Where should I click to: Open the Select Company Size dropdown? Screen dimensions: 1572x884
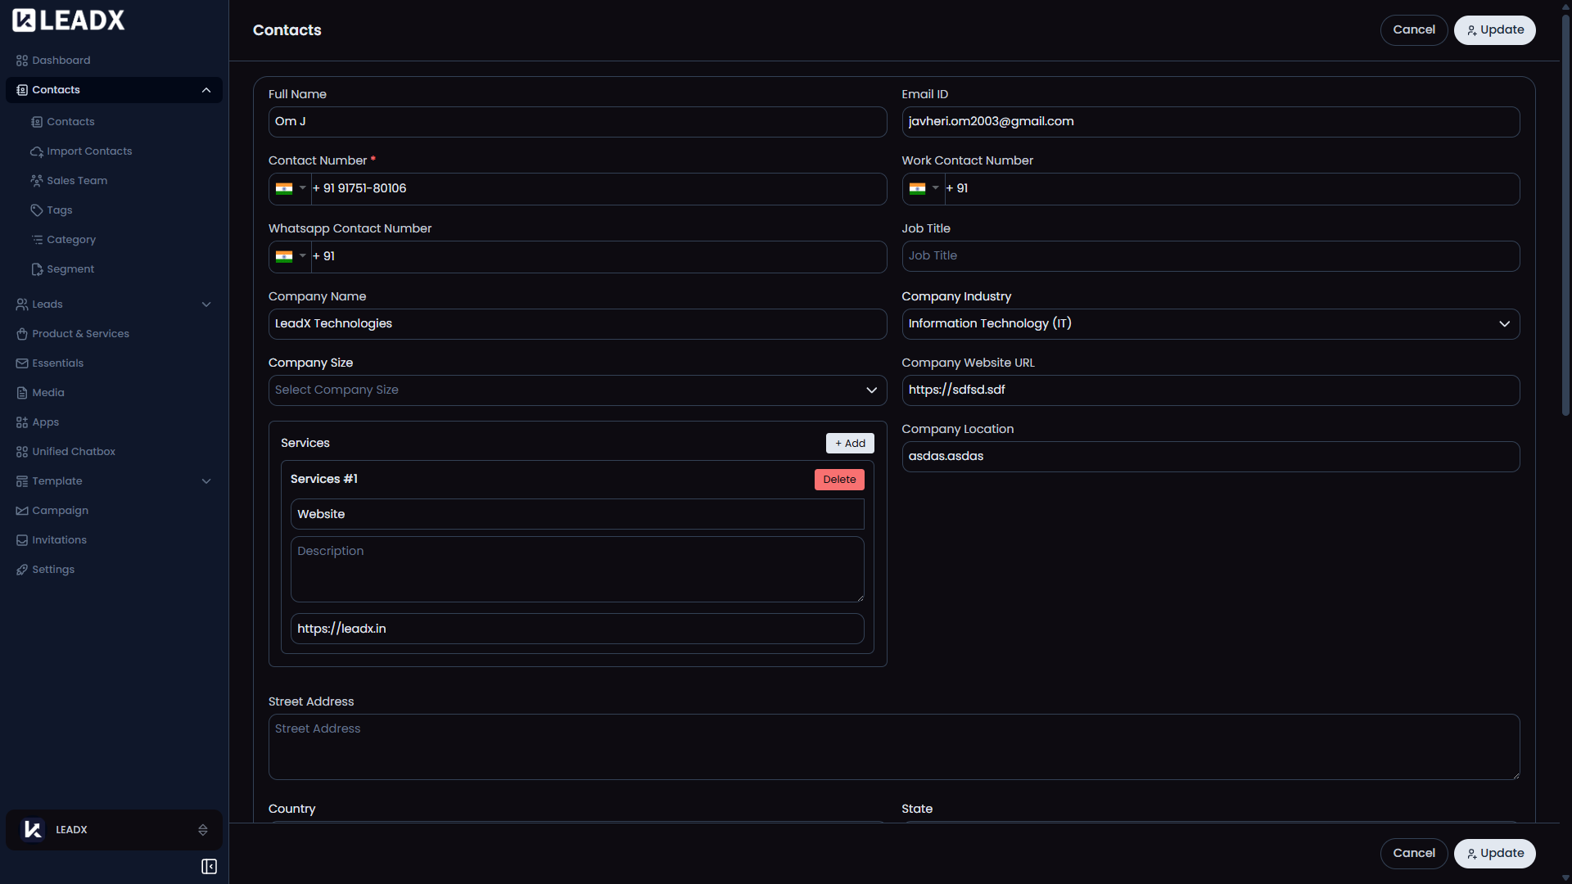871,390
